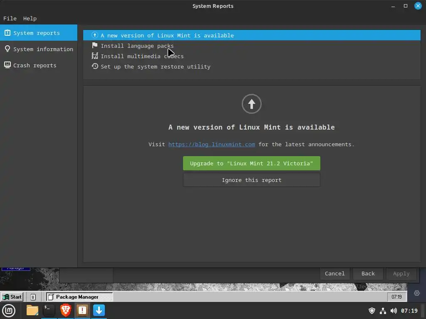Minimize the System Reports window

[393, 6]
